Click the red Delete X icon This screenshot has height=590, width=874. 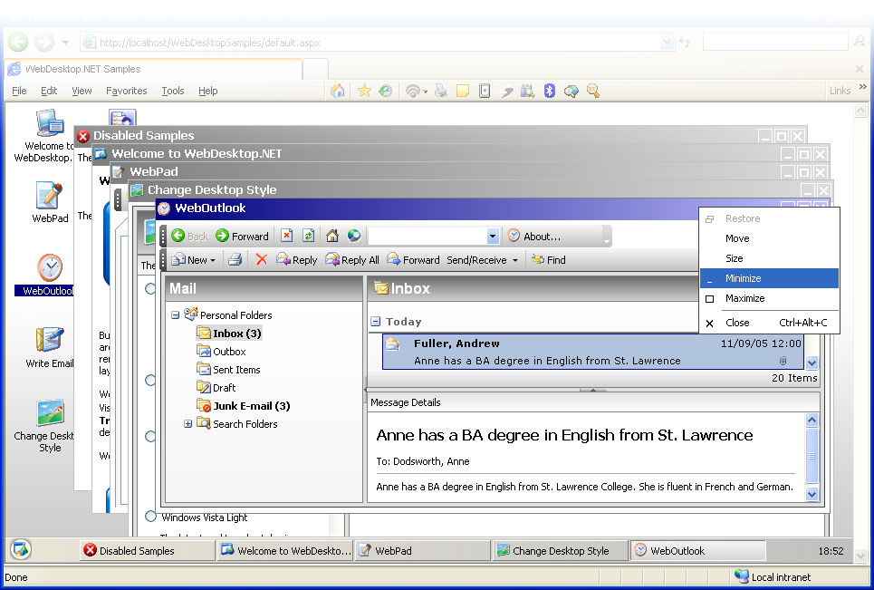(262, 260)
